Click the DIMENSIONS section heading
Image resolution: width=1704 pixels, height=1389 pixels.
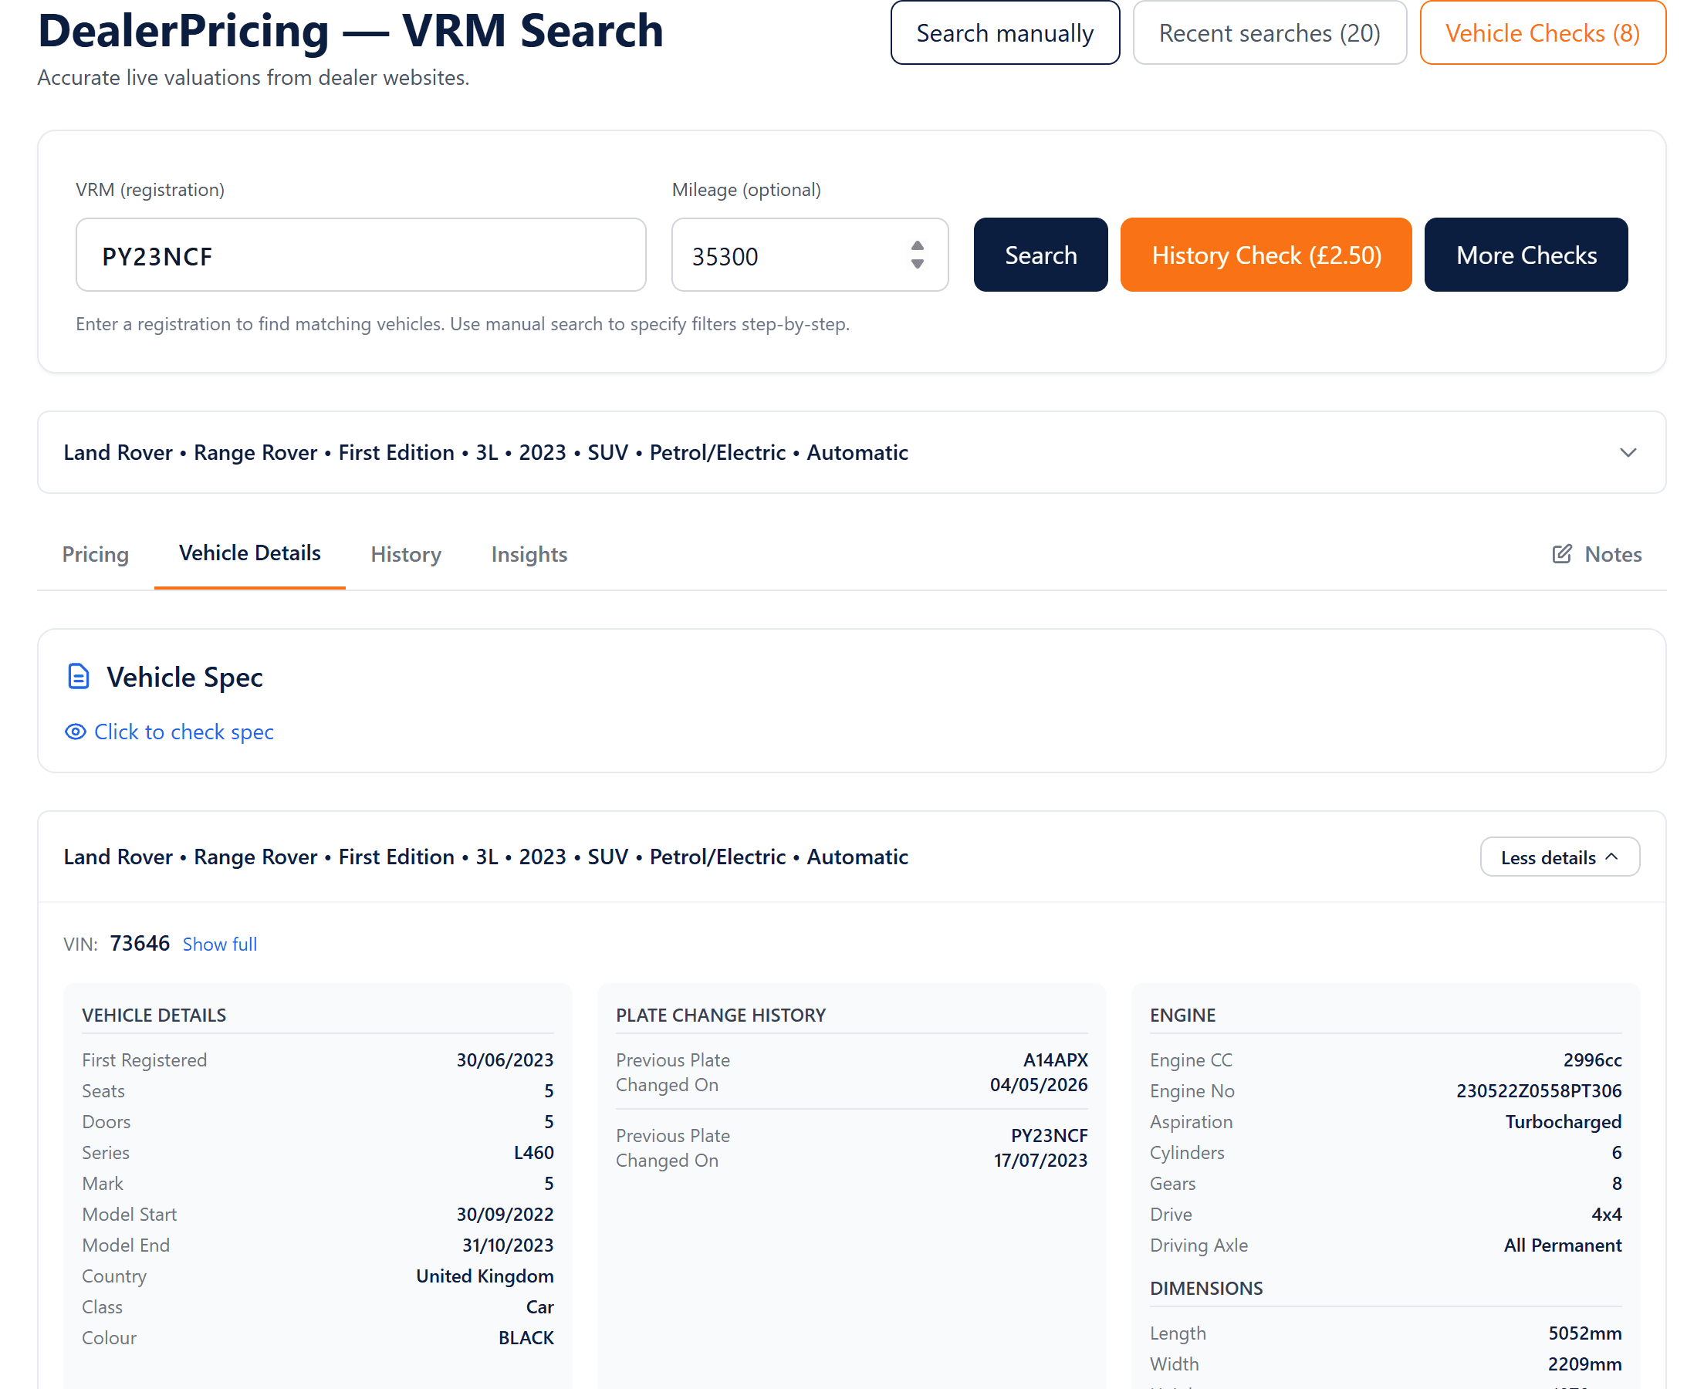point(1205,1289)
